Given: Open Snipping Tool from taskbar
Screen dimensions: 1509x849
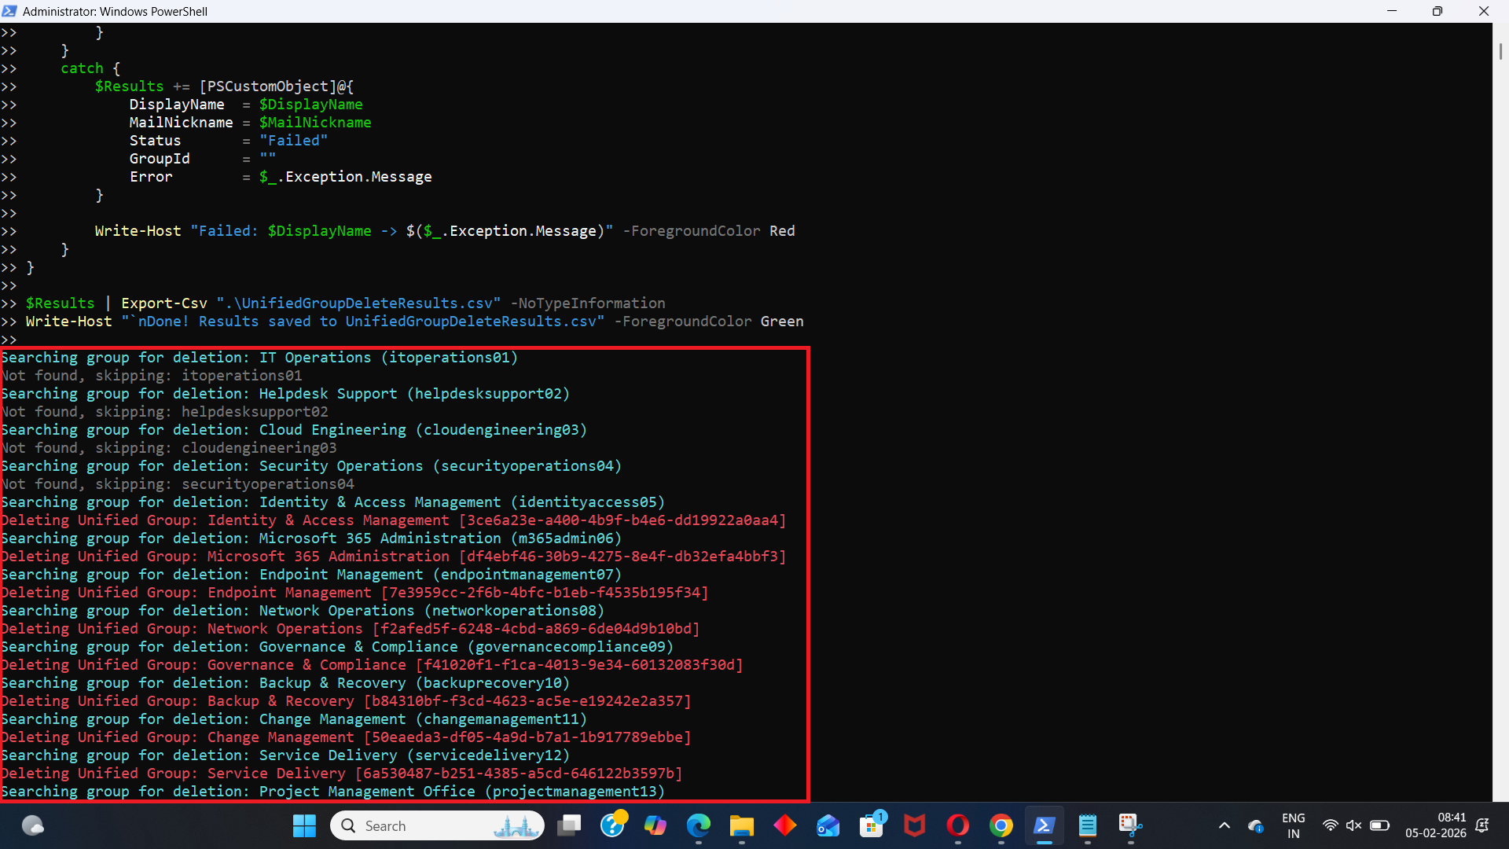Looking at the screenshot, I should coord(1130,825).
